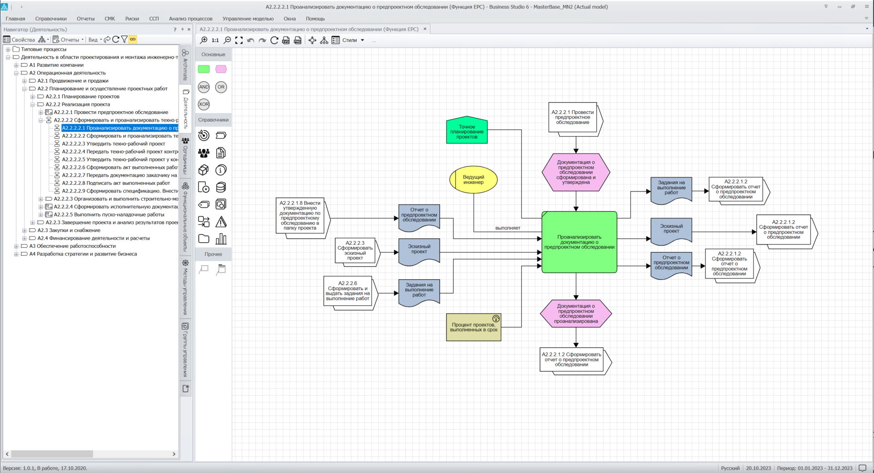The width and height of the screenshot is (874, 473).
Task: Select the AND operator palette shape
Action: (x=204, y=87)
